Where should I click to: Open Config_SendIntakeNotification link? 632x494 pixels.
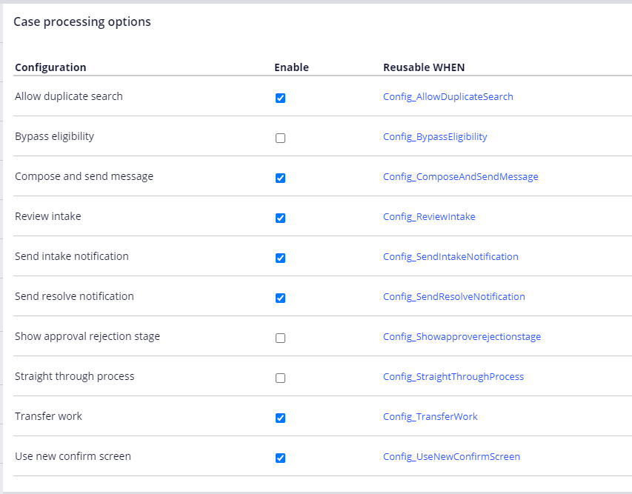point(450,256)
